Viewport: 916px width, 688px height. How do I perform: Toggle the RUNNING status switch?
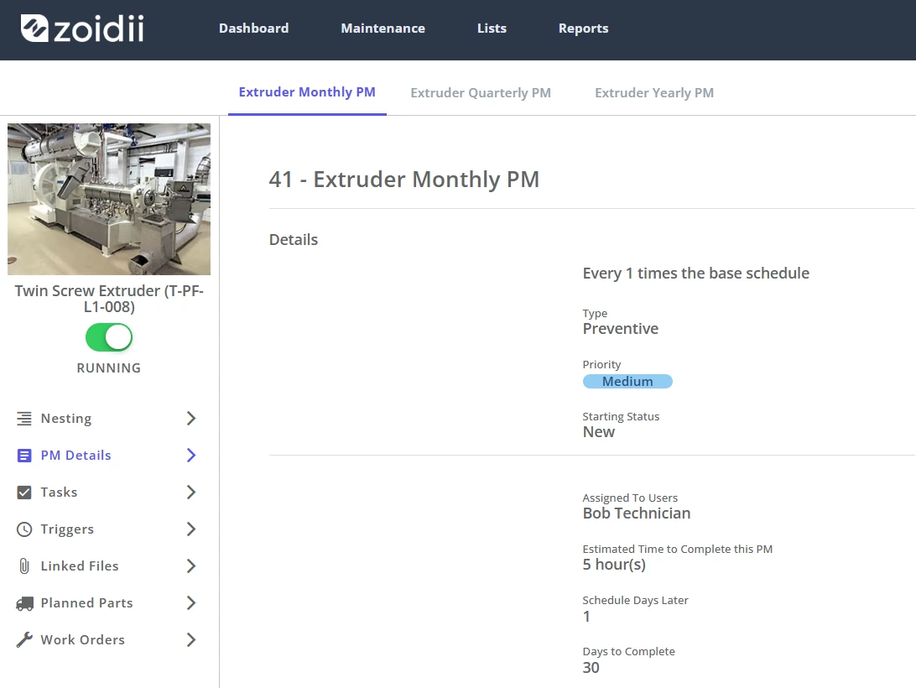pos(109,337)
